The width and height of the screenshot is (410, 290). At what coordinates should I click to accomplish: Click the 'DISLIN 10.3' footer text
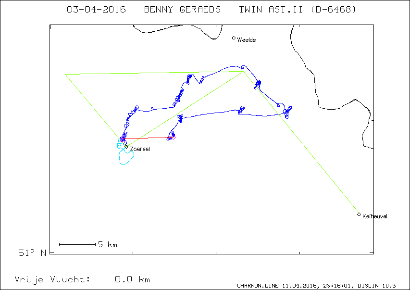tap(377, 286)
